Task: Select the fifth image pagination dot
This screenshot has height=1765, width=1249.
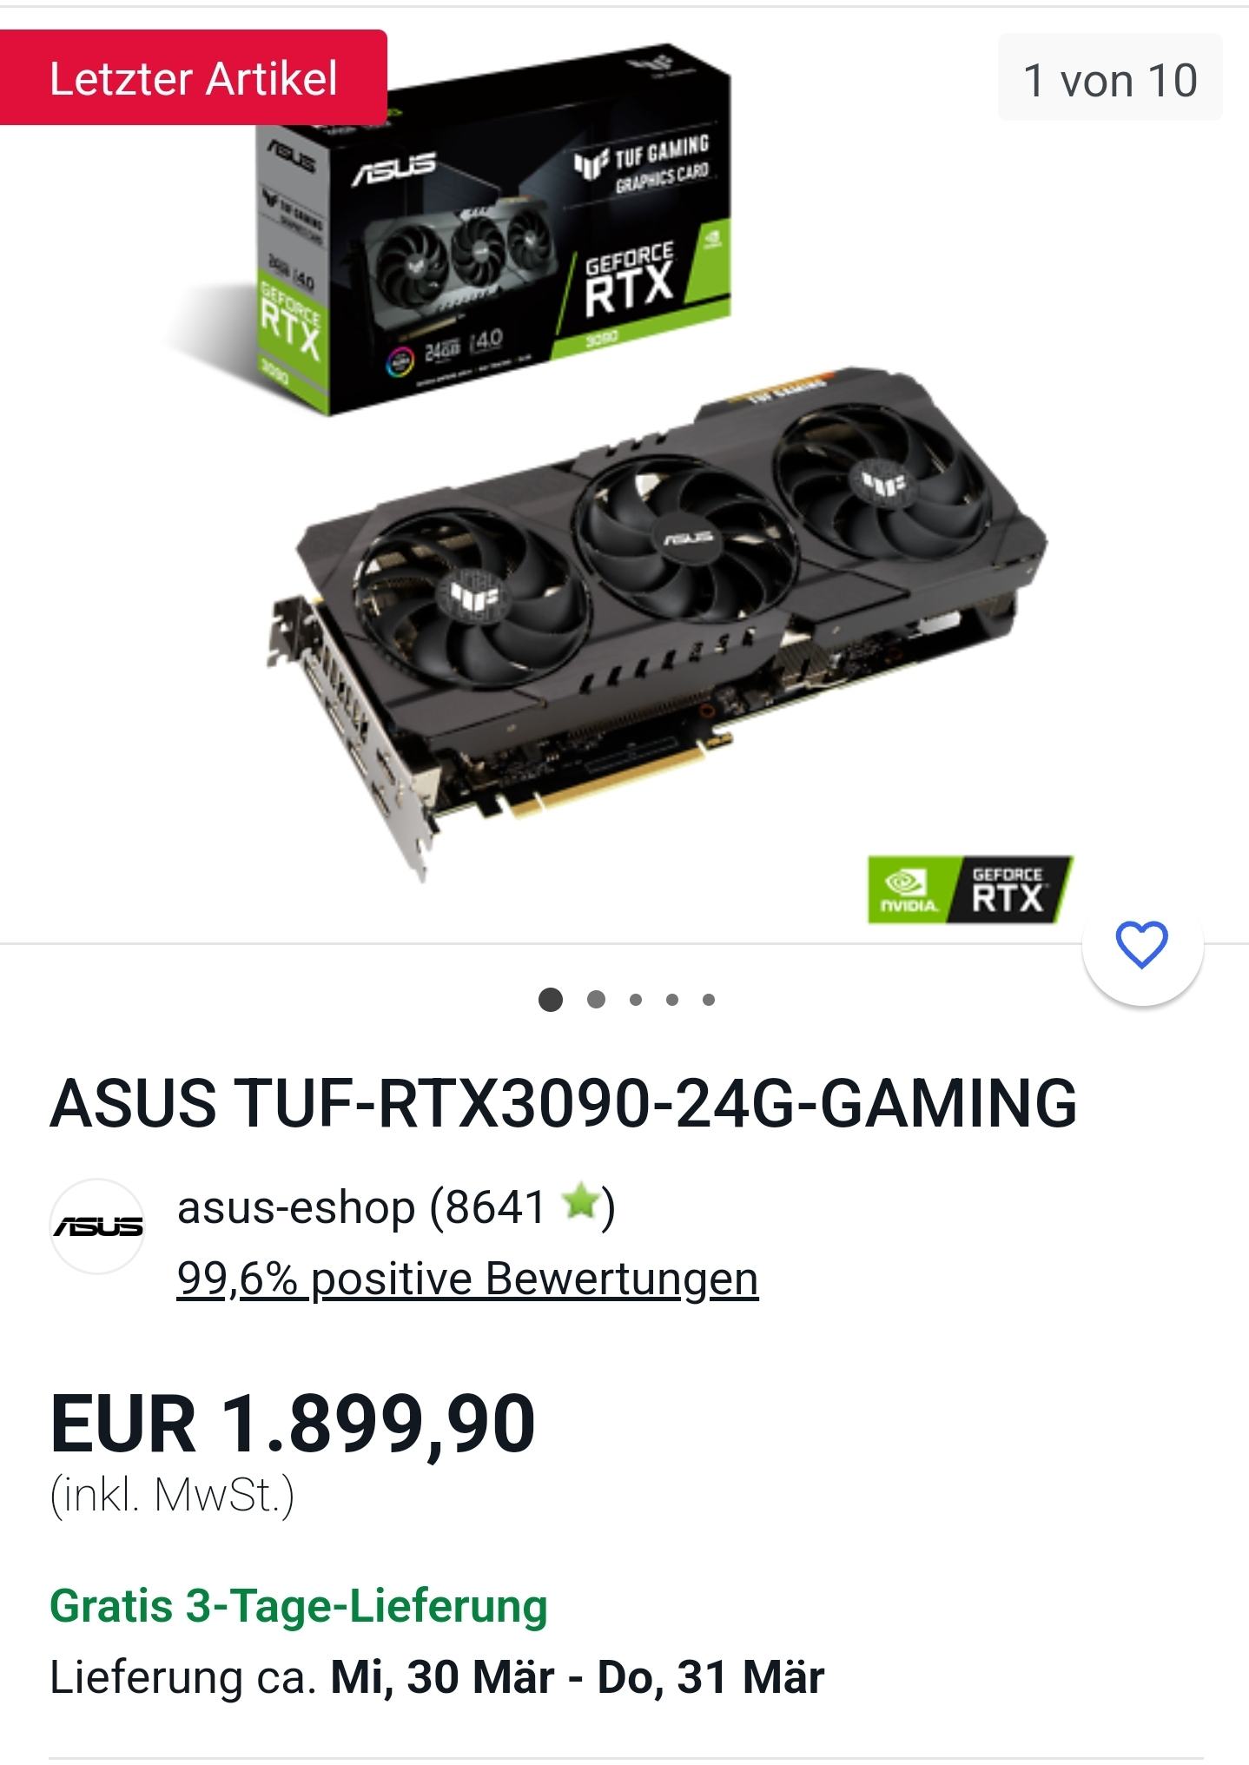Action: 709,1000
